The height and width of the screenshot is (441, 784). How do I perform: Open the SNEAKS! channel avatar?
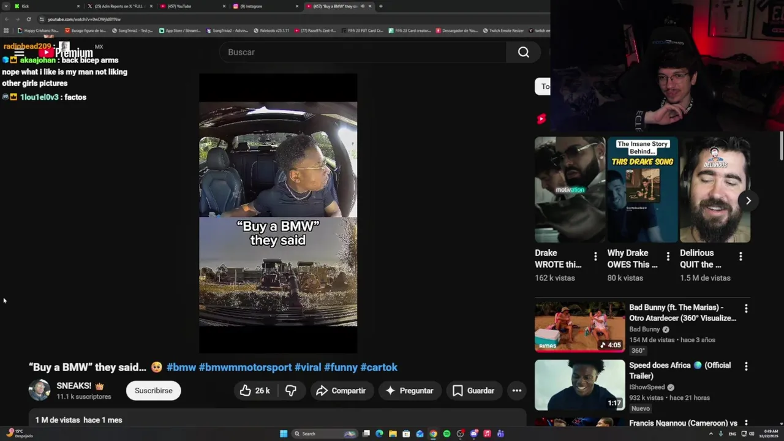click(39, 390)
